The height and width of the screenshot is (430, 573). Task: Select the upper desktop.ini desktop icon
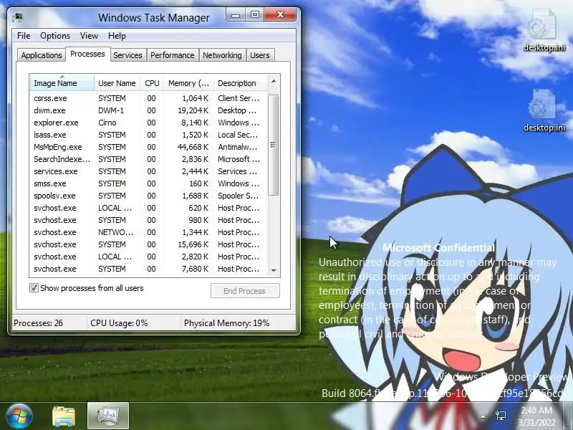point(544,30)
